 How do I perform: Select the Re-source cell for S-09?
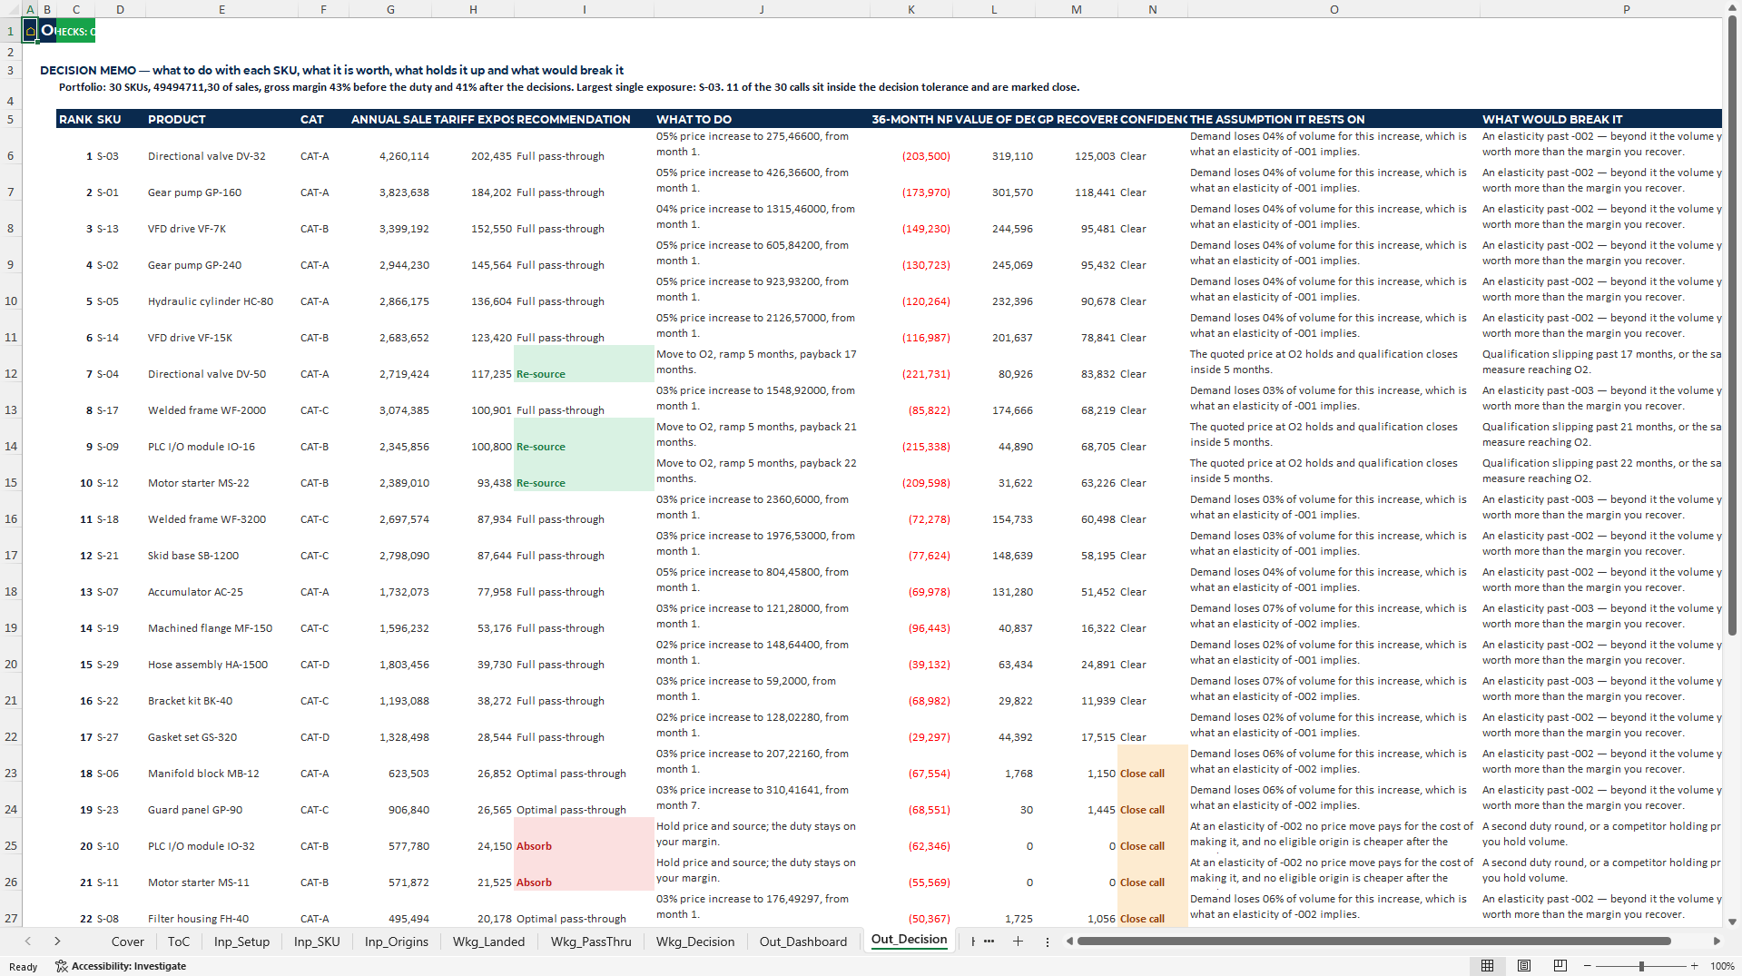pyautogui.click(x=584, y=437)
